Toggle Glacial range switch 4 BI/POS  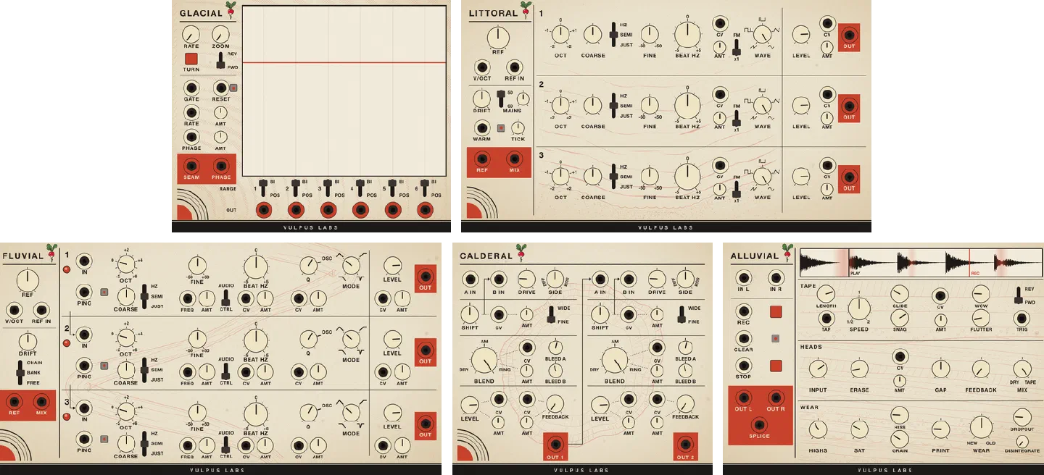pyautogui.click(x=360, y=188)
